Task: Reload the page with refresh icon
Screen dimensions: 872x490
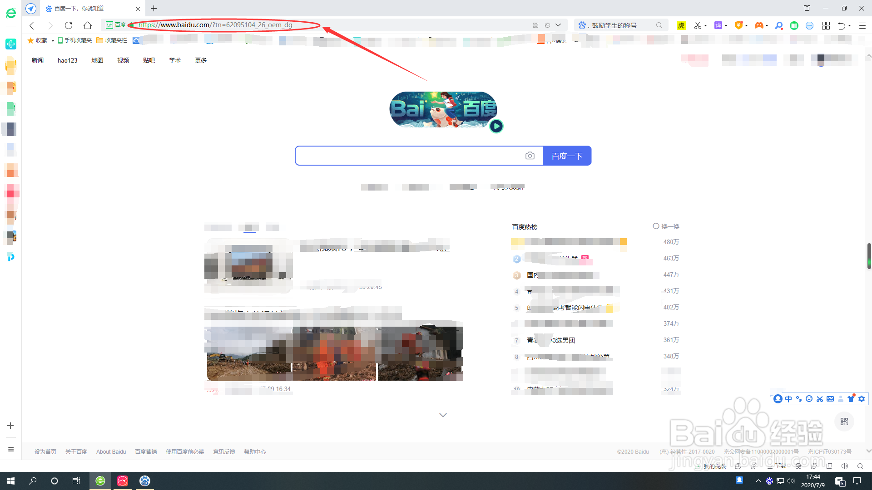Action: coord(69,25)
